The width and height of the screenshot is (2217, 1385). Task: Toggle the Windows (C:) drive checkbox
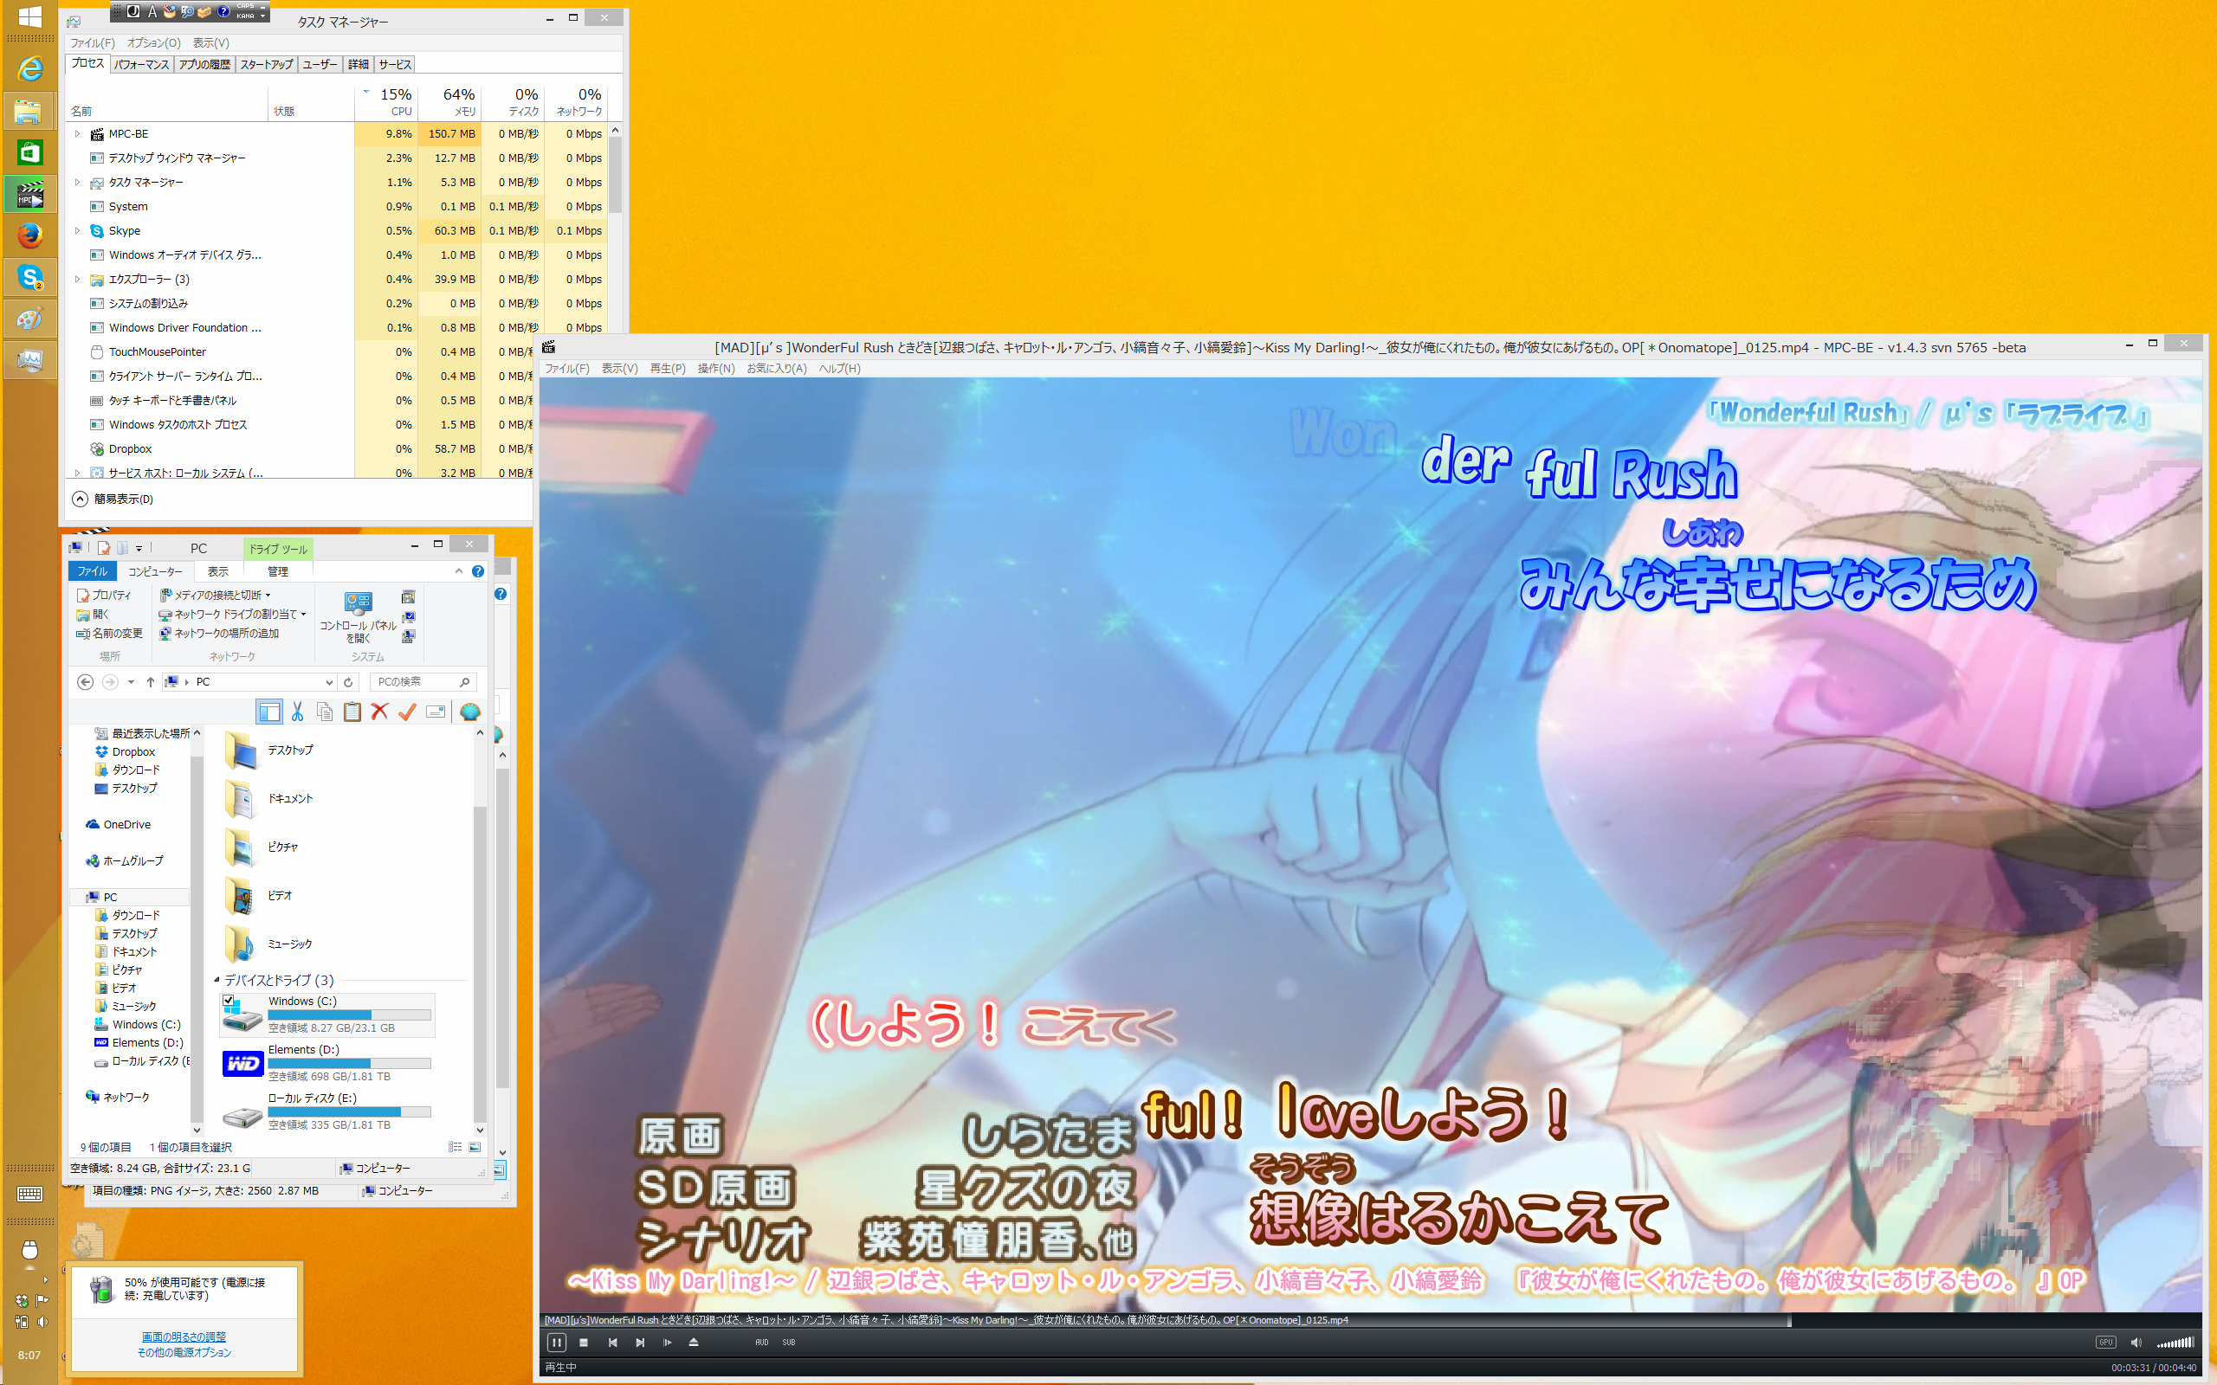[229, 1001]
